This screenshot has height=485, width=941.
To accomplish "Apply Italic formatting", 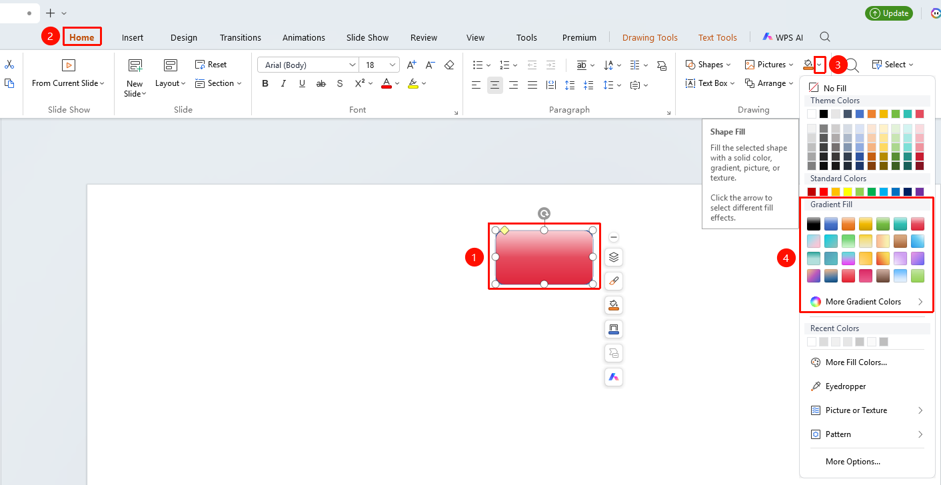I will [284, 83].
